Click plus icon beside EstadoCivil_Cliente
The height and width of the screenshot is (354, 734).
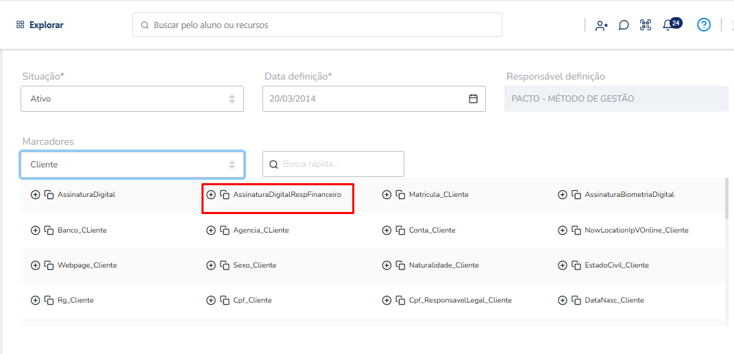point(562,265)
